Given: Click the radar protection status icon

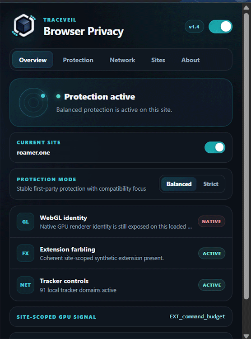Looking at the screenshot, I should click(33, 103).
